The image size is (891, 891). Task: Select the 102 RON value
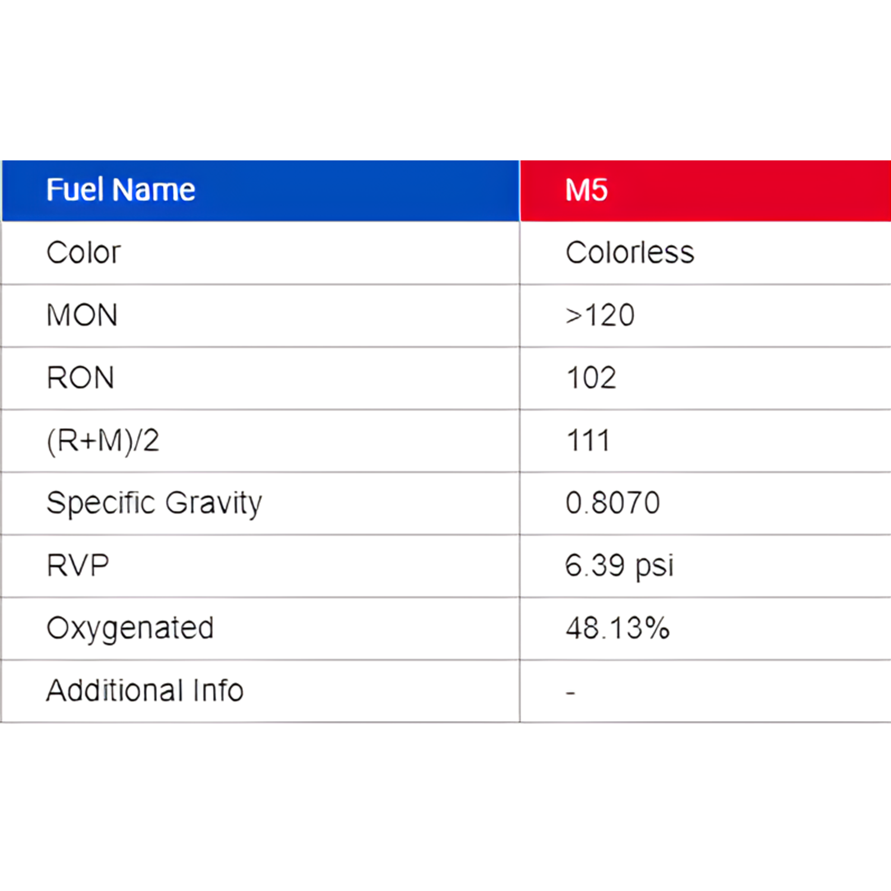(592, 378)
